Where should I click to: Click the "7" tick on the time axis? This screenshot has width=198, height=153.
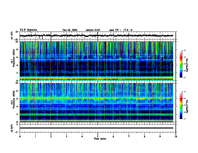point(129,136)
